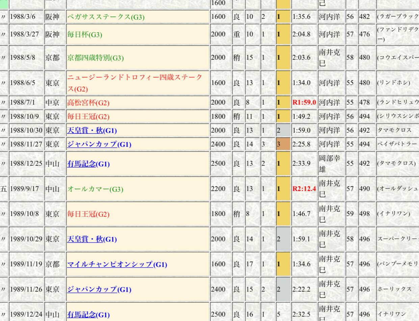Viewport: 419px width, 321px height.
Task: Select the 高松宮杯(G2) race name
Action: point(88,103)
